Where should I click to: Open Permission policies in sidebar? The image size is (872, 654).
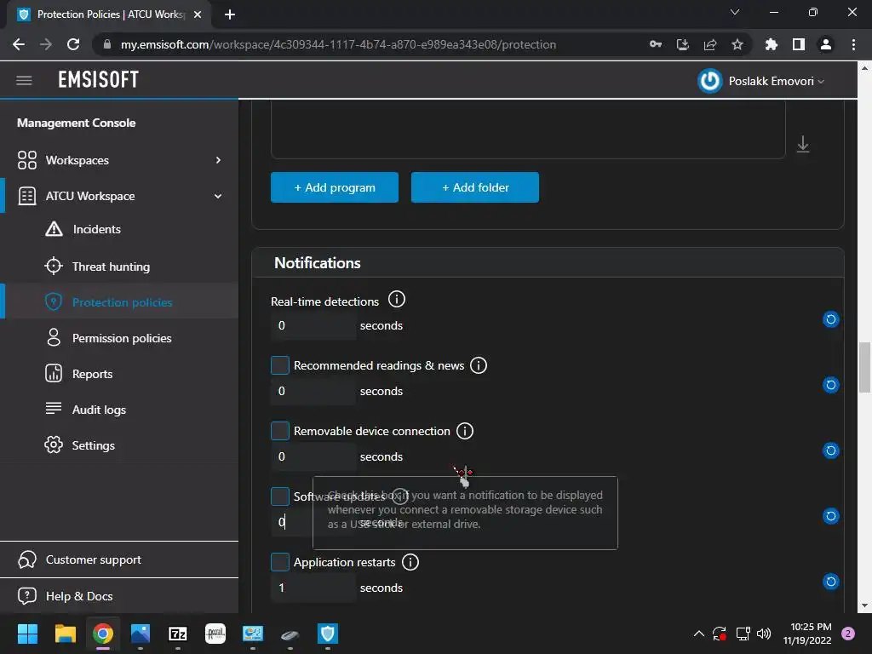click(x=122, y=338)
